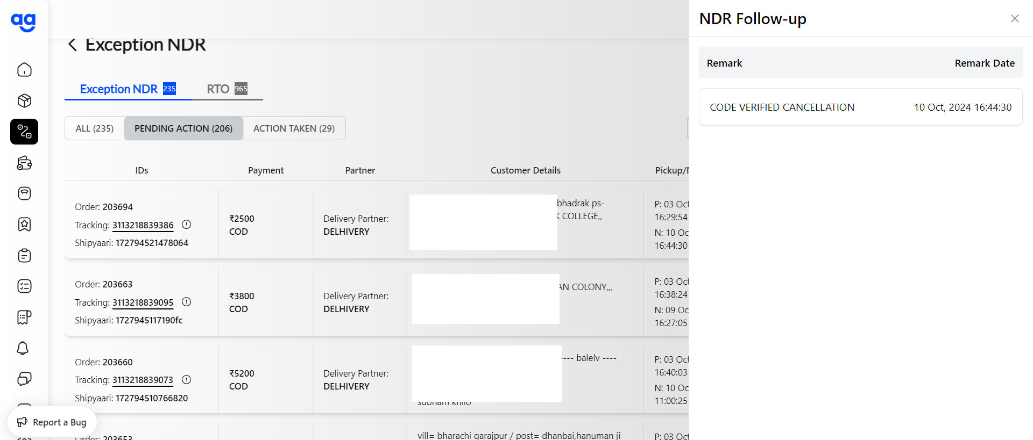Open the package box icon in the sidebar
This screenshot has height=440, width=1033.
pyautogui.click(x=24, y=101)
